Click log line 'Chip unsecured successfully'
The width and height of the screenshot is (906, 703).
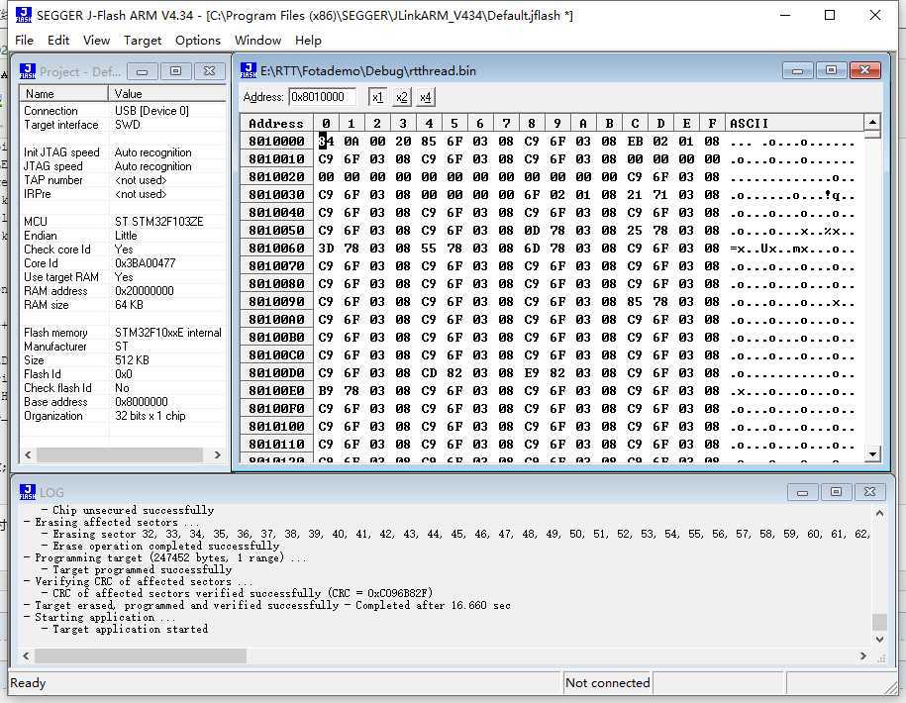click(133, 510)
